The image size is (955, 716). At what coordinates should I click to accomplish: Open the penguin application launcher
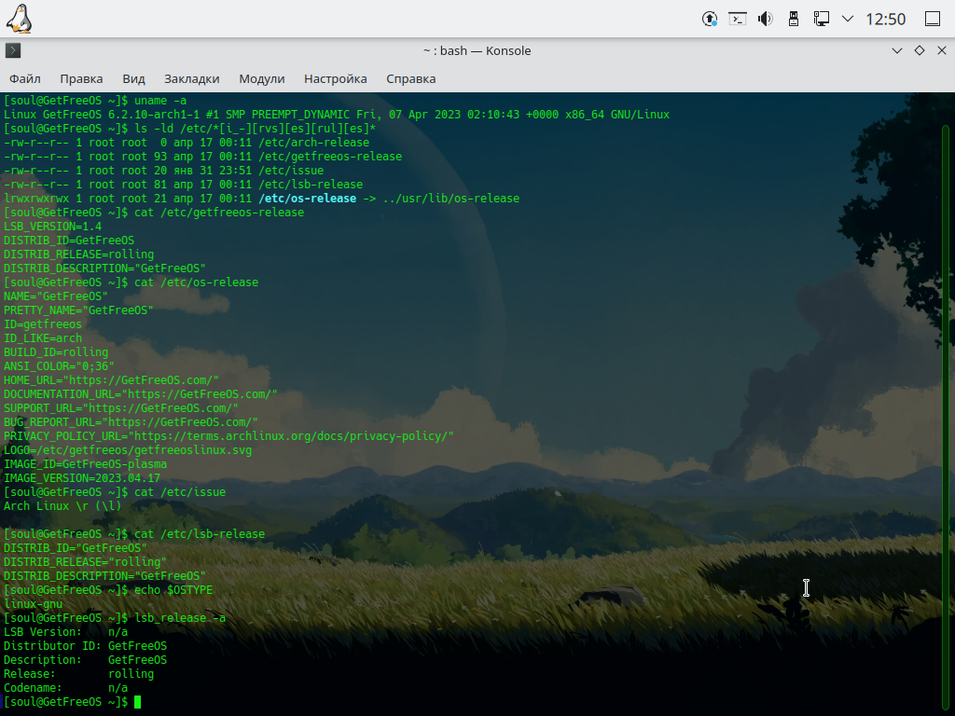tap(19, 19)
